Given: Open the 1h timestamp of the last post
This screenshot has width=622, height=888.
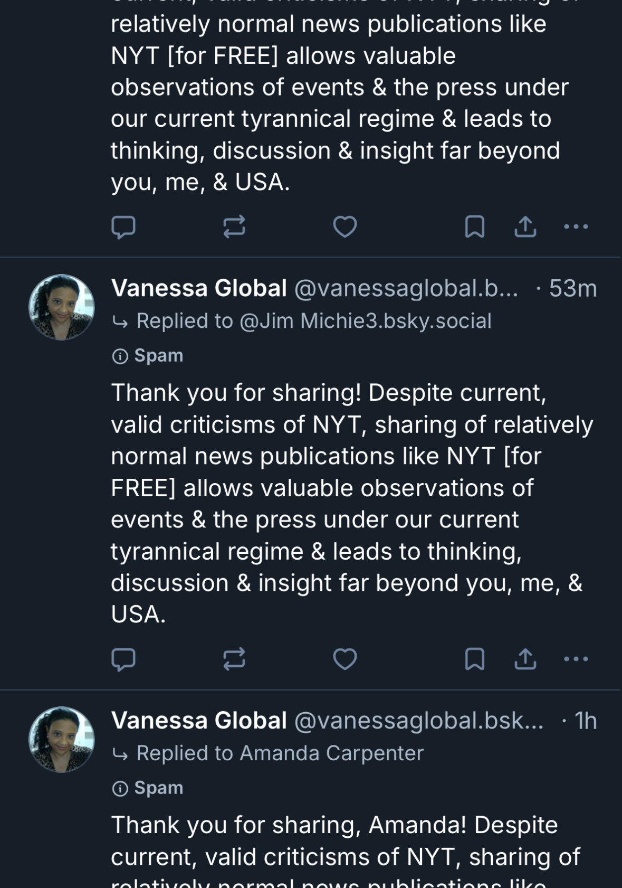Looking at the screenshot, I should (585, 721).
